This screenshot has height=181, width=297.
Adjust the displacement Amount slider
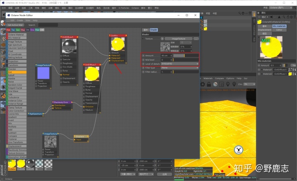tap(186, 56)
